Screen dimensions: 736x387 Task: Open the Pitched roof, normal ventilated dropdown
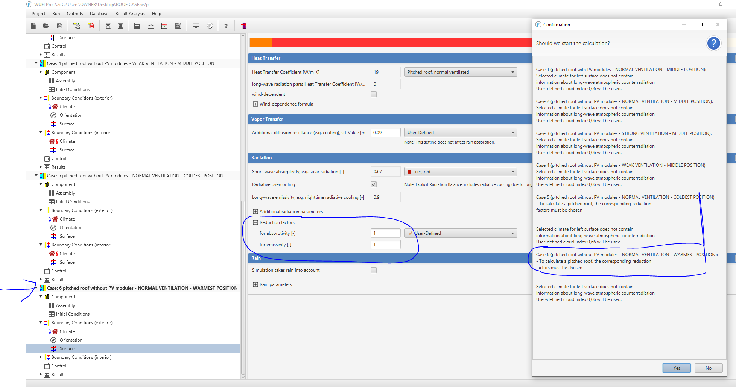(x=461, y=72)
